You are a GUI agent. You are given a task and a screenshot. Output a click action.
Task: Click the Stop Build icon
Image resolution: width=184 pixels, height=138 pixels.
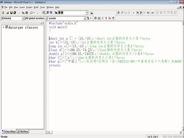click(x=103, y=18)
